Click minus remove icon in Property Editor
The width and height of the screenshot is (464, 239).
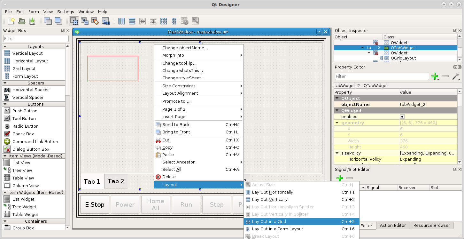point(445,76)
